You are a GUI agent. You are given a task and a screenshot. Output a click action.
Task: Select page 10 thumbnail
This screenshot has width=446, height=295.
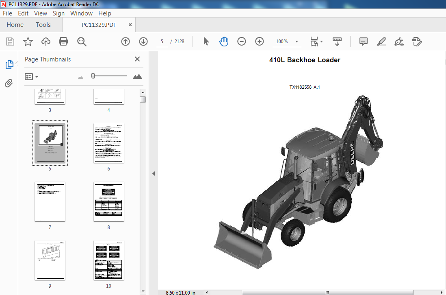[x=108, y=260]
